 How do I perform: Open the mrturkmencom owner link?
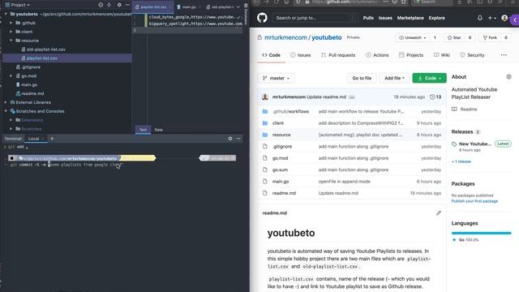pyautogui.click(x=285, y=38)
